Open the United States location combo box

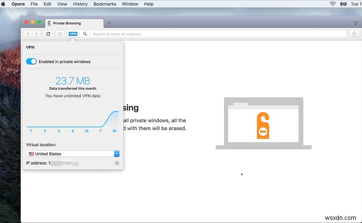click(73, 154)
